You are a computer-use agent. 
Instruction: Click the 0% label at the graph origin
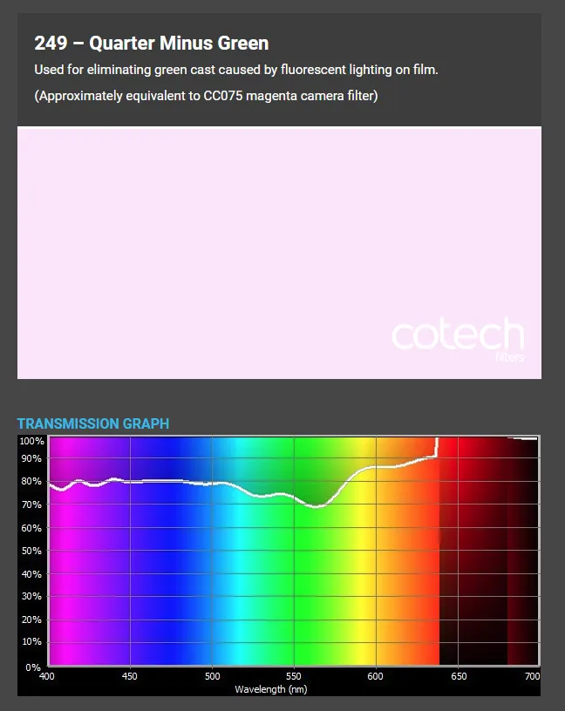pyautogui.click(x=33, y=667)
